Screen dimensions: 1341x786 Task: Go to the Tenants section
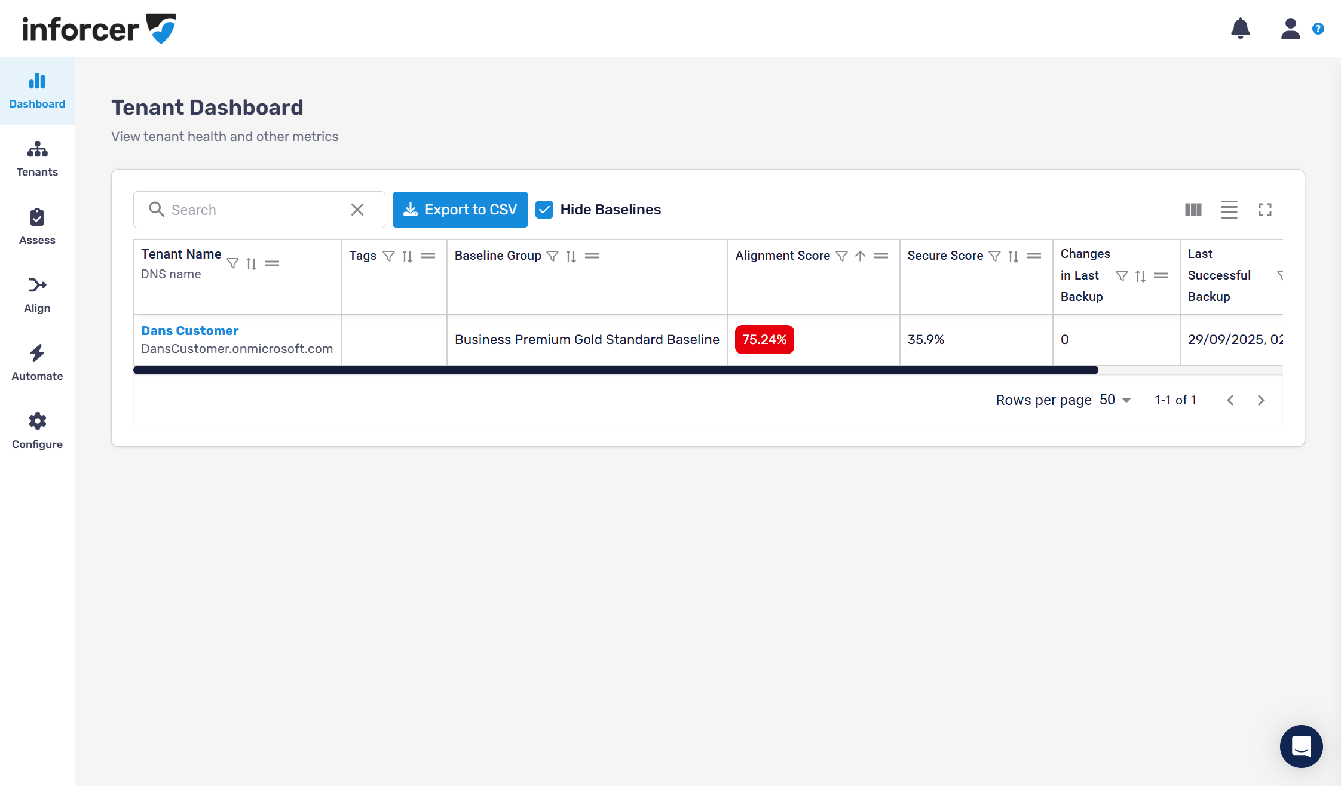[37, 159]
